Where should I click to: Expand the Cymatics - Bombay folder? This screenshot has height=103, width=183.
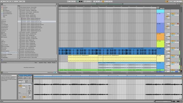19,15
